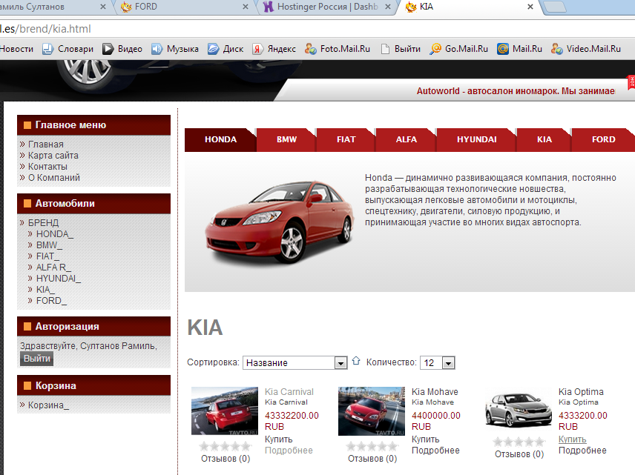Switch to Hostinger Россия Dashboard tab
635x475 pixels.
coord(327,7)
